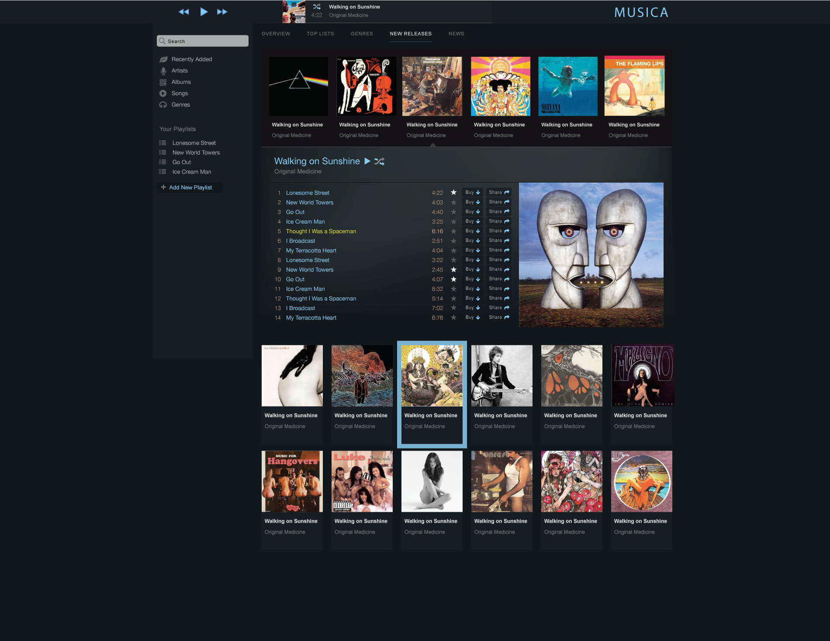Open Recently Added in the sidebar
The image size is (830, 641).
point(191,59)
